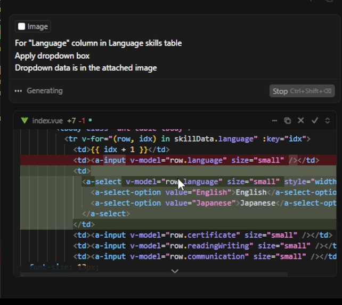Copy the code with the copy icon
This screenshot has height=305, width=342.
click(288, 121)
